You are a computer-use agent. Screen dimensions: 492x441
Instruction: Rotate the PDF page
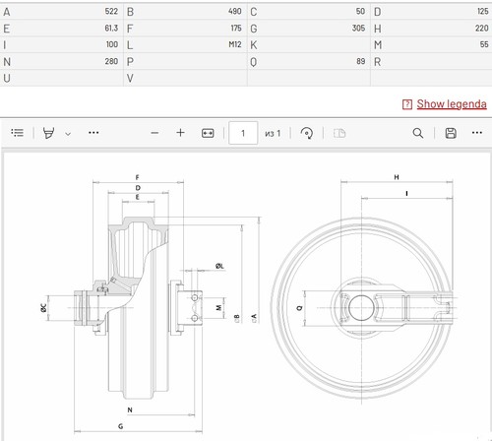[307, 133]
